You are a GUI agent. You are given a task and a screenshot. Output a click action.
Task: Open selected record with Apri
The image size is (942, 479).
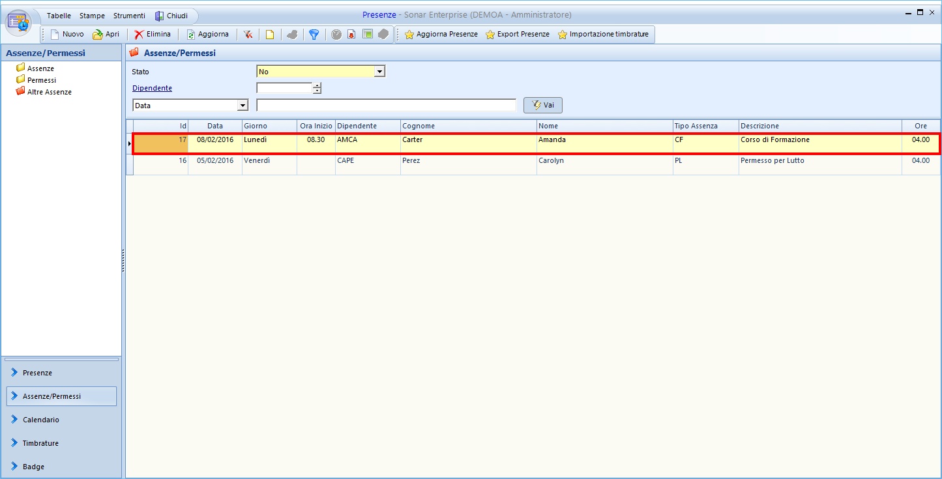tap(106, 35)
